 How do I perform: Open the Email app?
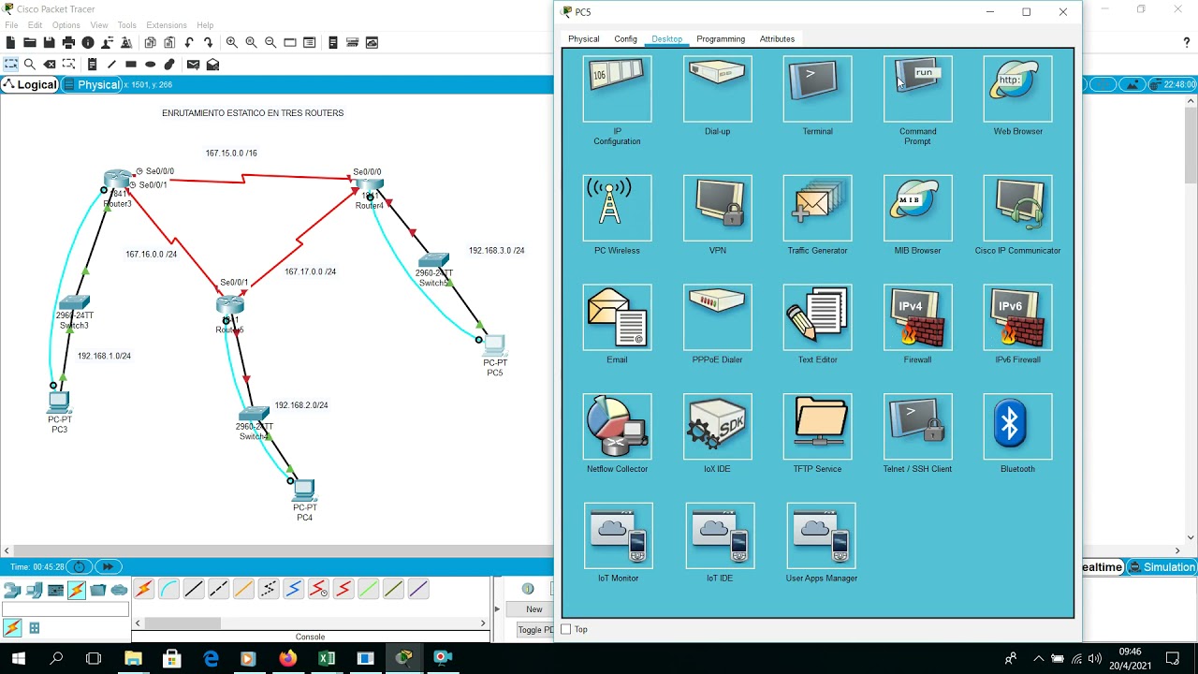tap(617, 317)
